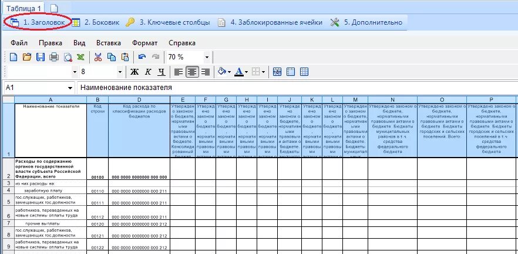Click the merge cells icon

[x=277, y=72]
